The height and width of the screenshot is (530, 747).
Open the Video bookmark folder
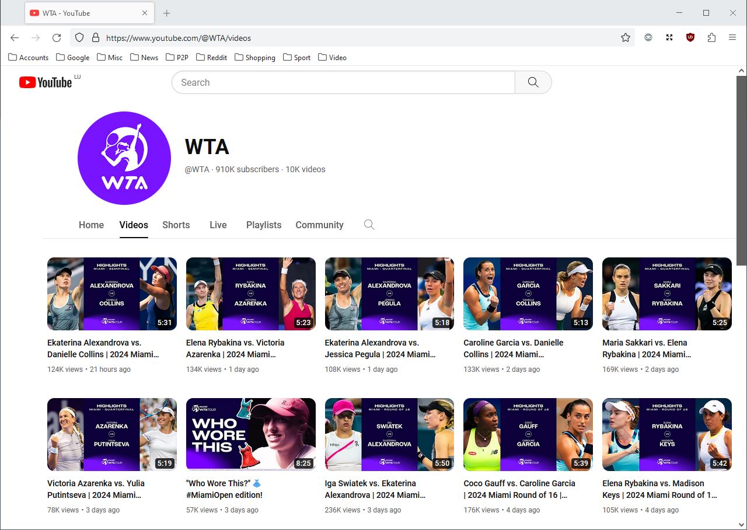(332, 57)
